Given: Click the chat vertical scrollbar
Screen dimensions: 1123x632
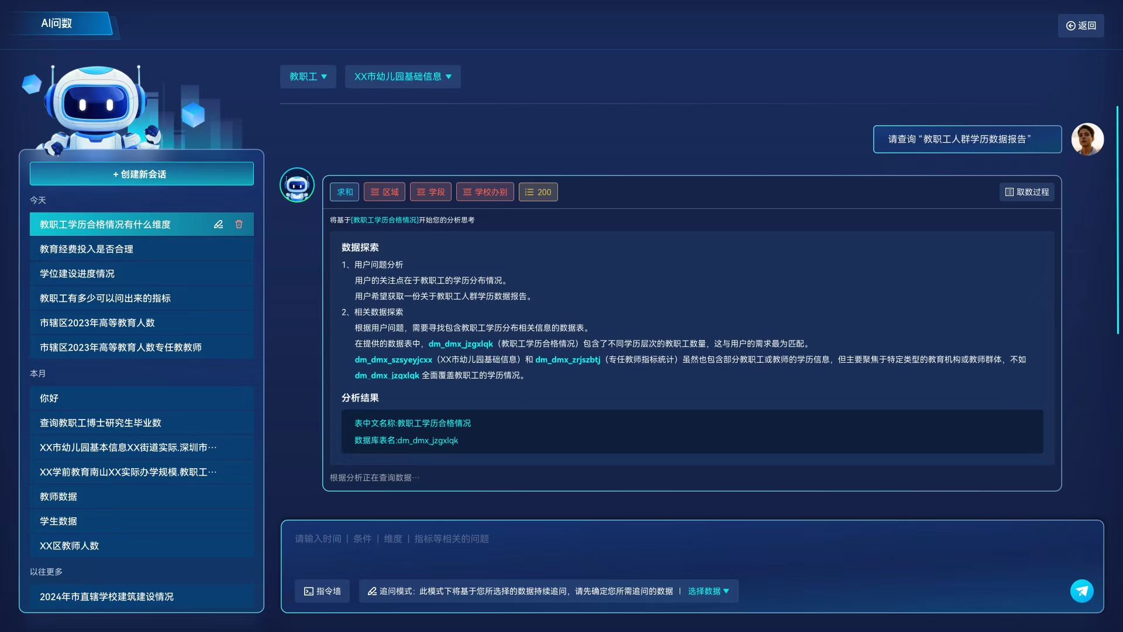Looking at the screenshot, I should pos(1117,219).
